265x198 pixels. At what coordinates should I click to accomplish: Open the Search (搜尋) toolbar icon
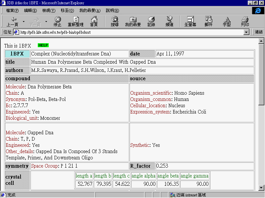point(115,21)
